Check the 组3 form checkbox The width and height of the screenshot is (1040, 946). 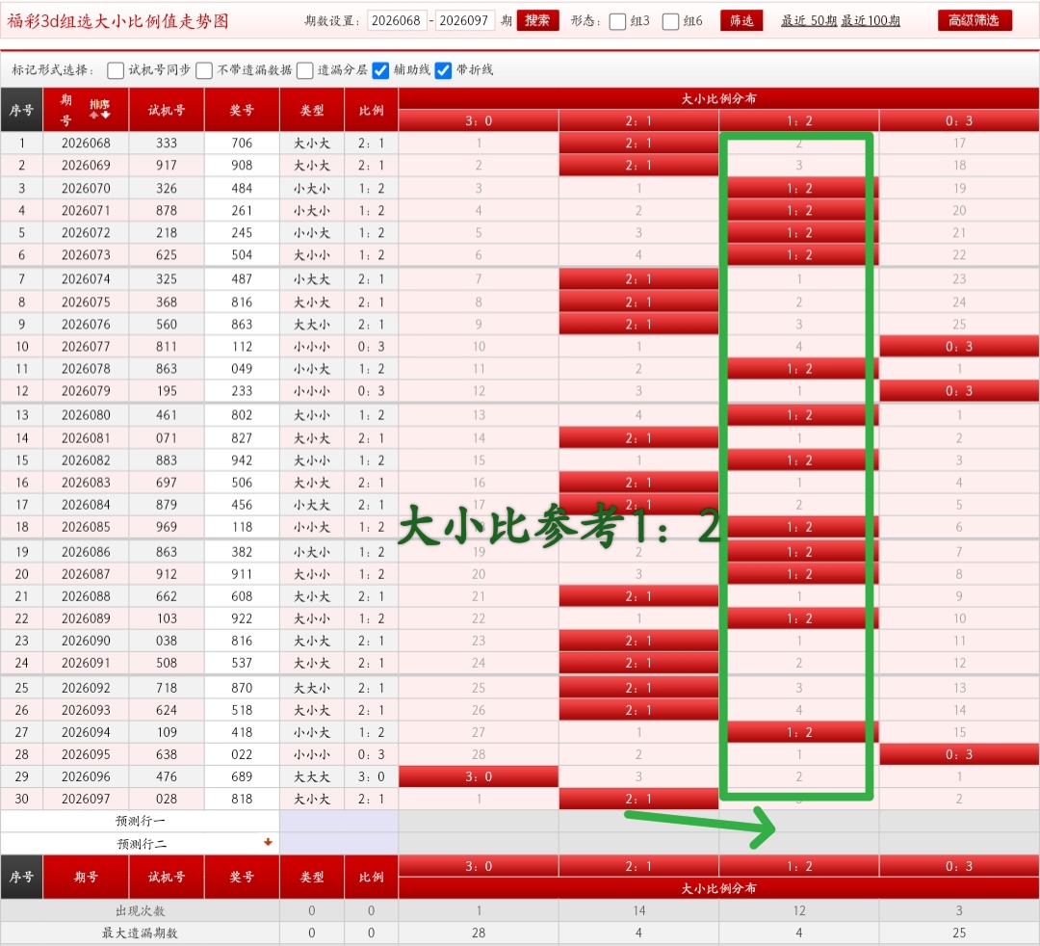(618, 21)
